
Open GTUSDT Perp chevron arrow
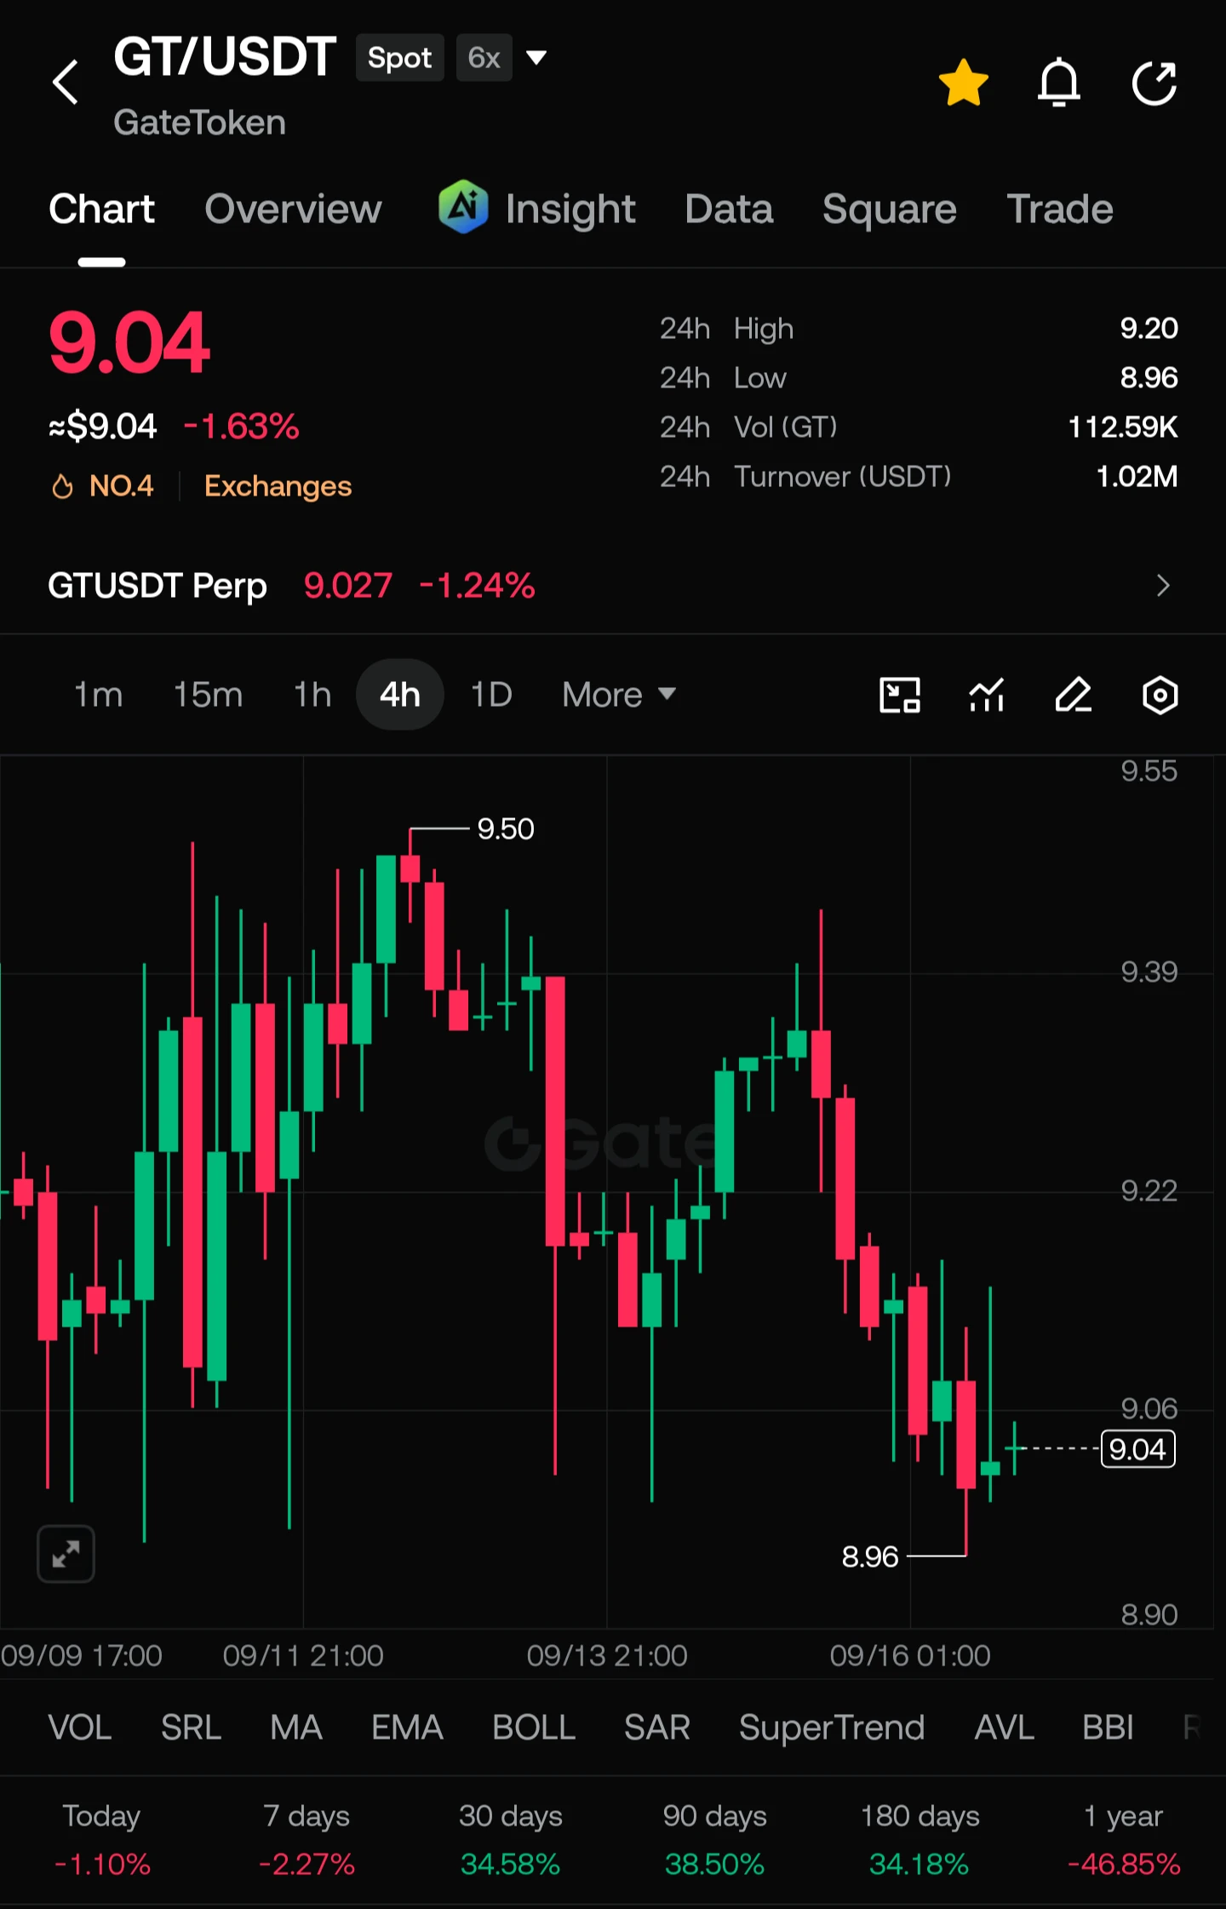tap(1163, 586)
